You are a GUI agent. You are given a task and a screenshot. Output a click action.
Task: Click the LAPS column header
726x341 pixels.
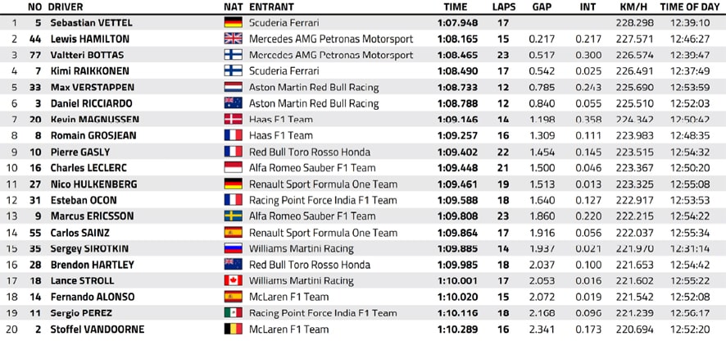[x=503, y=7]
